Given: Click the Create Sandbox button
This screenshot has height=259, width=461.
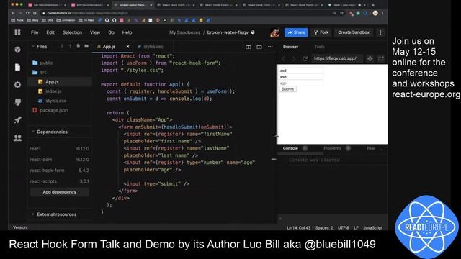Looking at the screenshot, I should [354, 32].
